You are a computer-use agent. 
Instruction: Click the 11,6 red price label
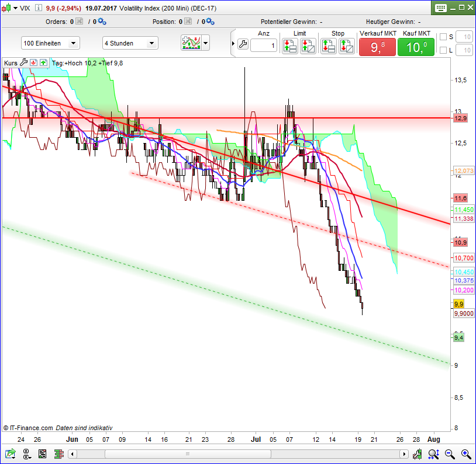[461, 198]
